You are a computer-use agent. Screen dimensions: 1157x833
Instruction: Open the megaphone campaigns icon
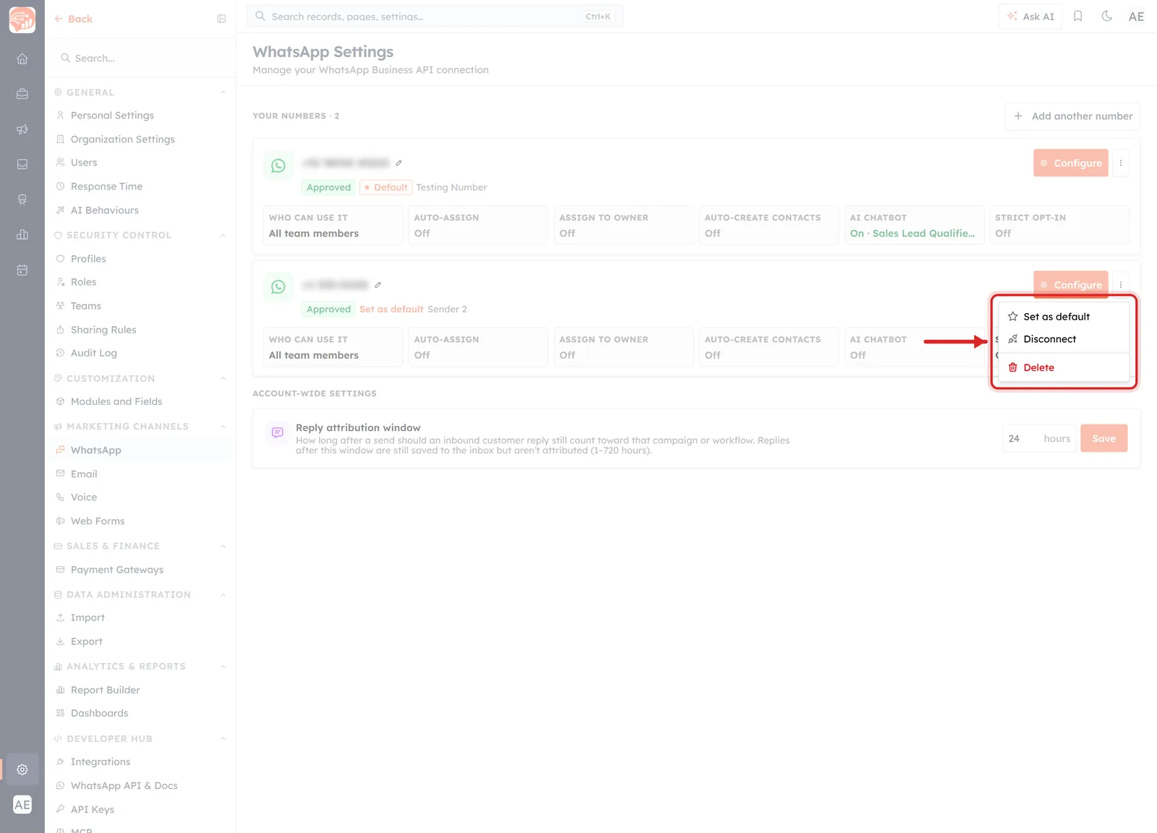tap(22, 129)
